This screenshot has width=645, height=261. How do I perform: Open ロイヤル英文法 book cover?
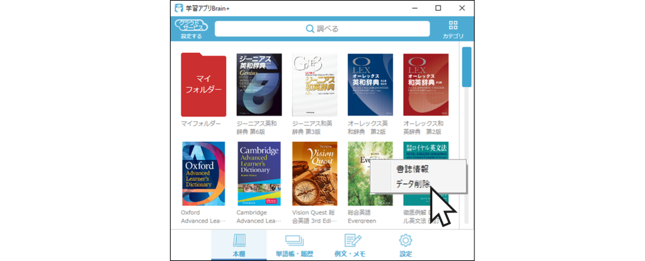point(426,150)
